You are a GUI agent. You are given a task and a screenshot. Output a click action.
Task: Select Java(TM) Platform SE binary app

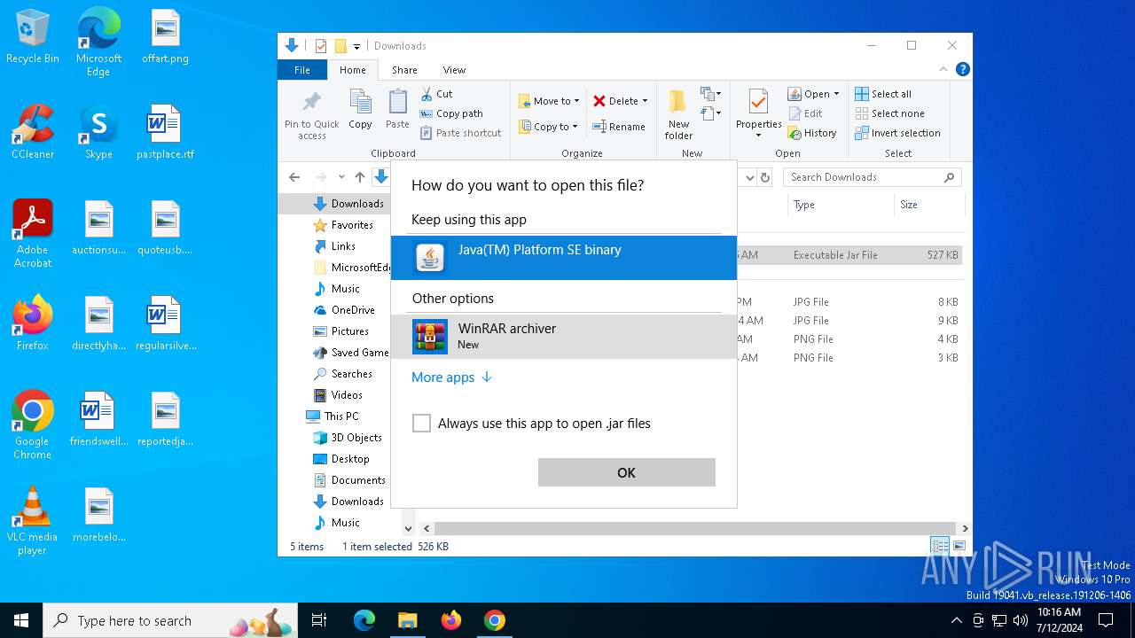click(x=564, y=258)
